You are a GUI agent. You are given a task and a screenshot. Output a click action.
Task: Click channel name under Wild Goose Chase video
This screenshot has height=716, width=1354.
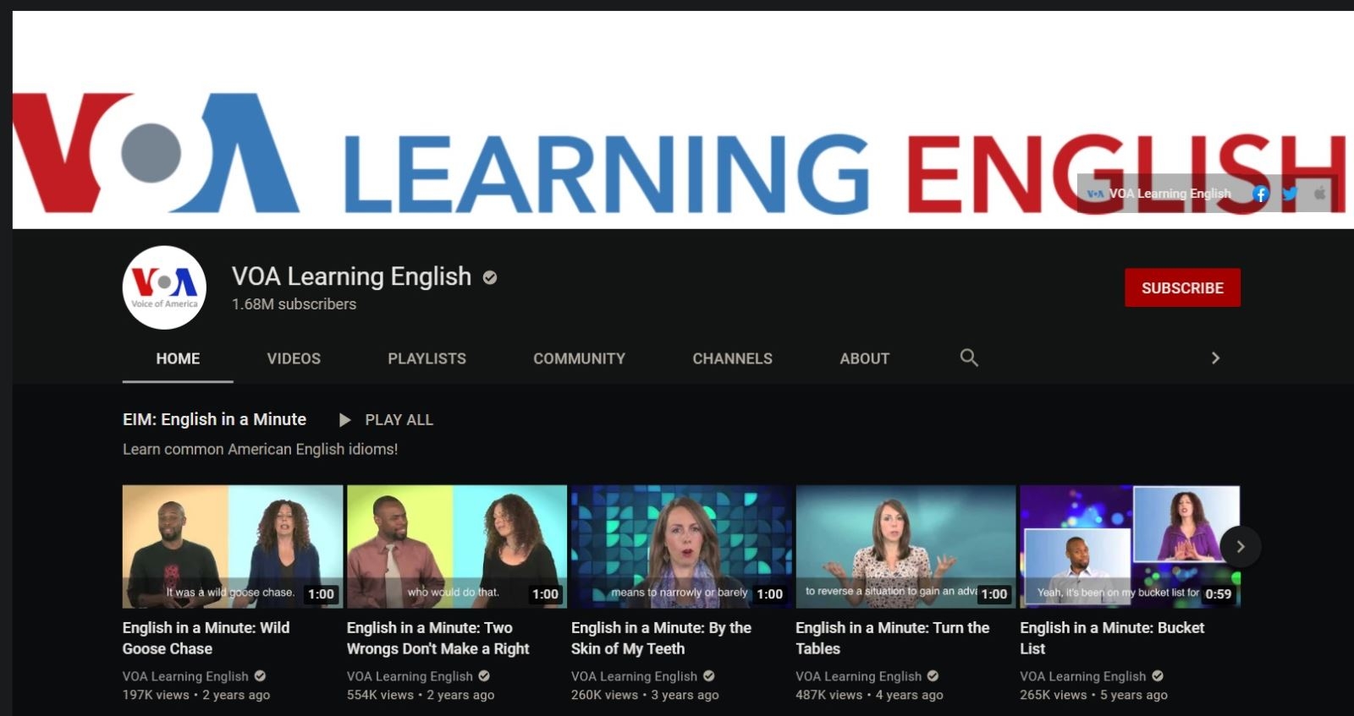click(x=185, y=676)
